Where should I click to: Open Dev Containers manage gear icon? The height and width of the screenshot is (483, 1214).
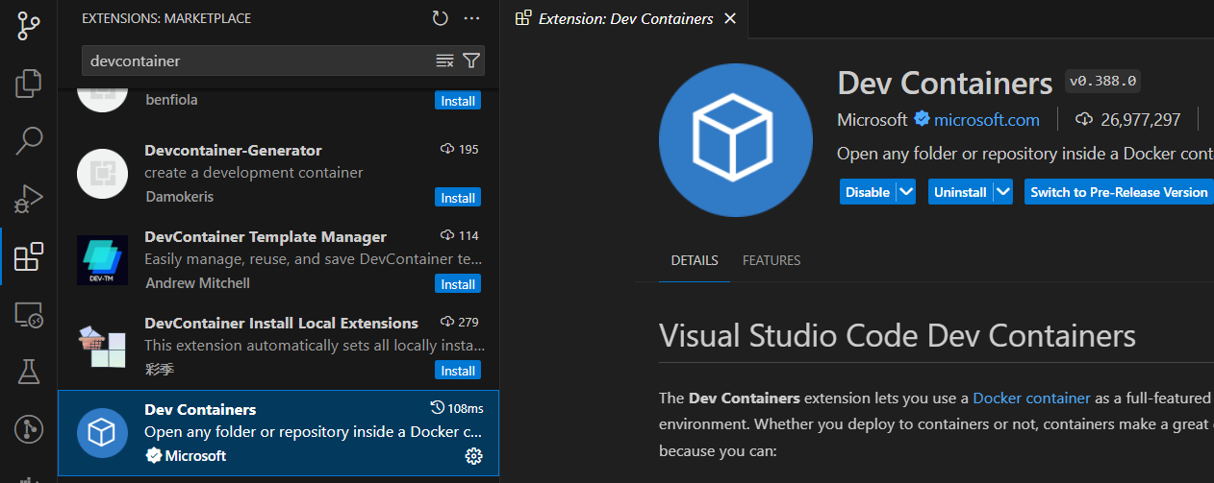[473, 456]
